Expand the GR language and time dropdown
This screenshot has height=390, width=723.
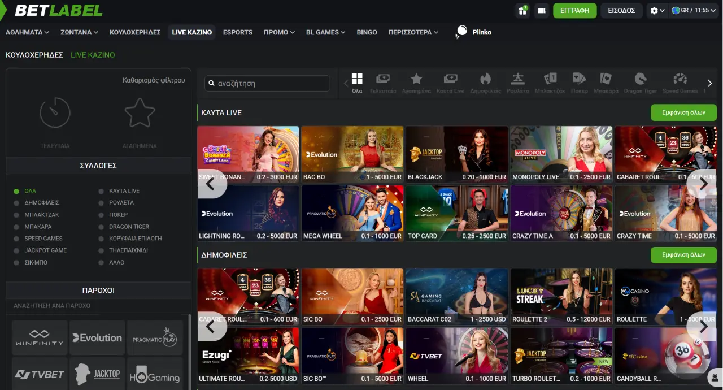(x=694, y=10)
